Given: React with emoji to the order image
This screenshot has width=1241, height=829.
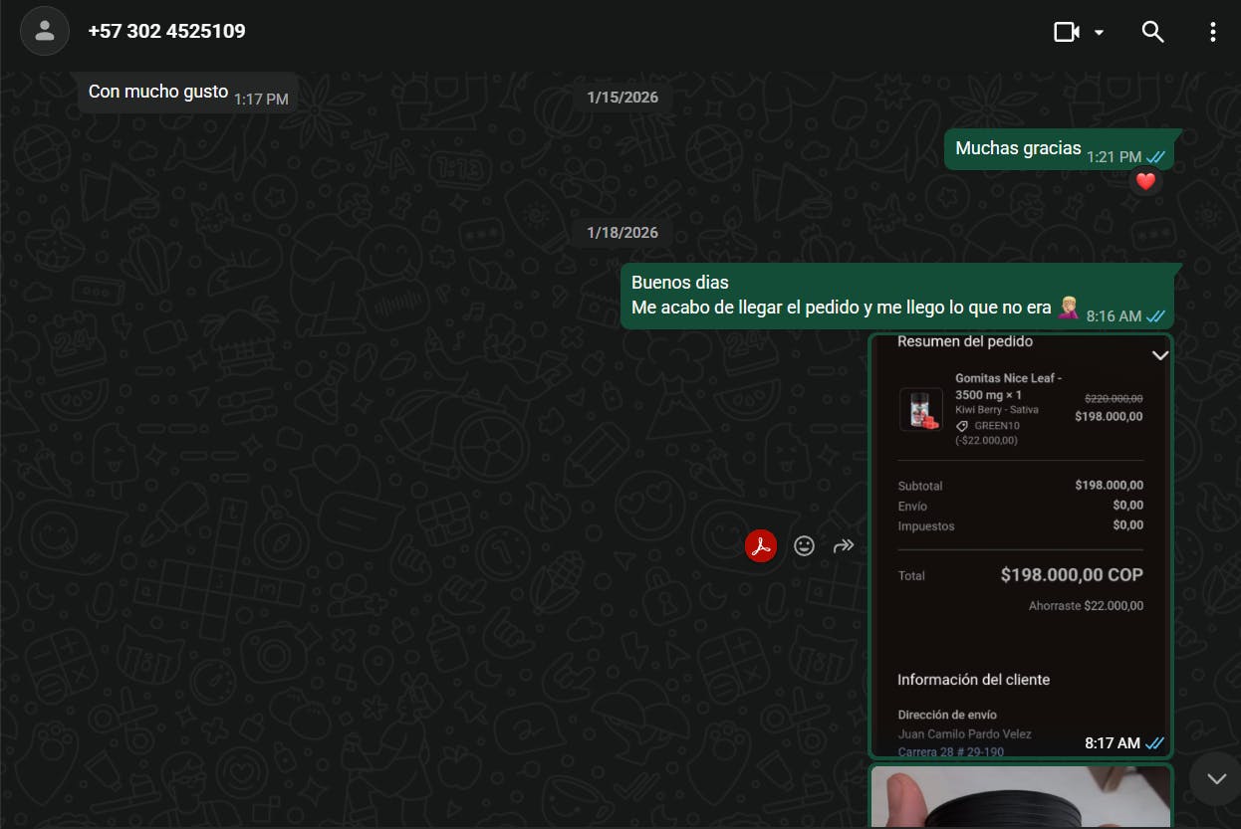Looking at the screenshot, I should pos(804,545).
